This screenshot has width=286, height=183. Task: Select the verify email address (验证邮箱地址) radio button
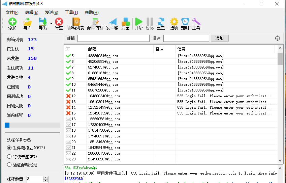[9, 165]
